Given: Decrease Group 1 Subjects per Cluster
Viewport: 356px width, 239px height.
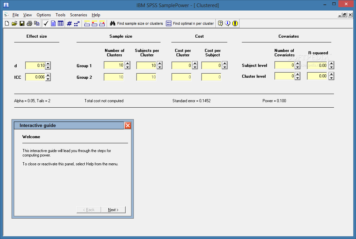Looking at the screenshot, I should tap(160, 67).
